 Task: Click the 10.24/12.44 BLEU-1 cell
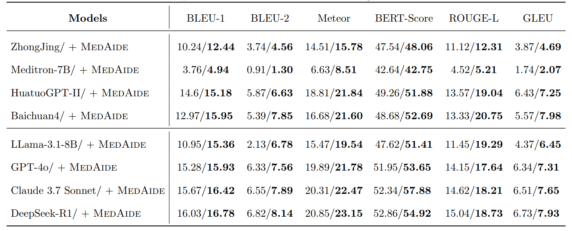coord(206,47)
